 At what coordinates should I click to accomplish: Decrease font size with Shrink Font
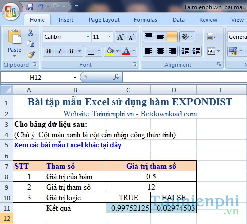(131, 37)
